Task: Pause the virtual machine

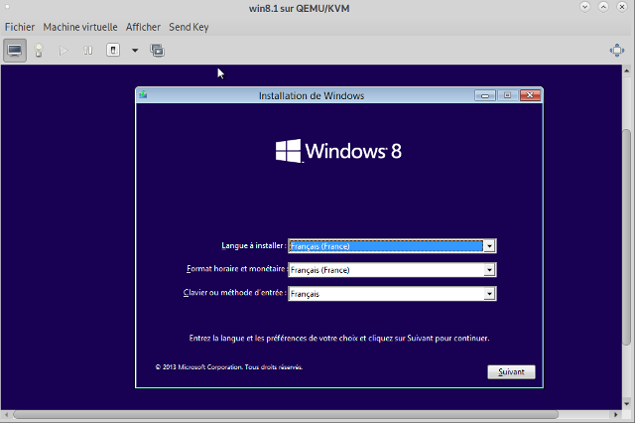Action: (x=88, y=51)
